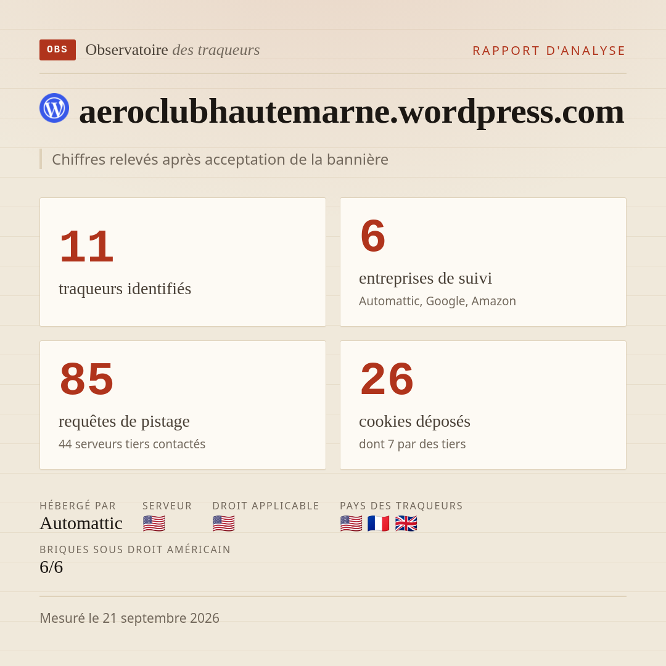This screenshot has height=666, width=666.
Task: Click the number 26 in the cookies card
Action: tap(387, 379)
